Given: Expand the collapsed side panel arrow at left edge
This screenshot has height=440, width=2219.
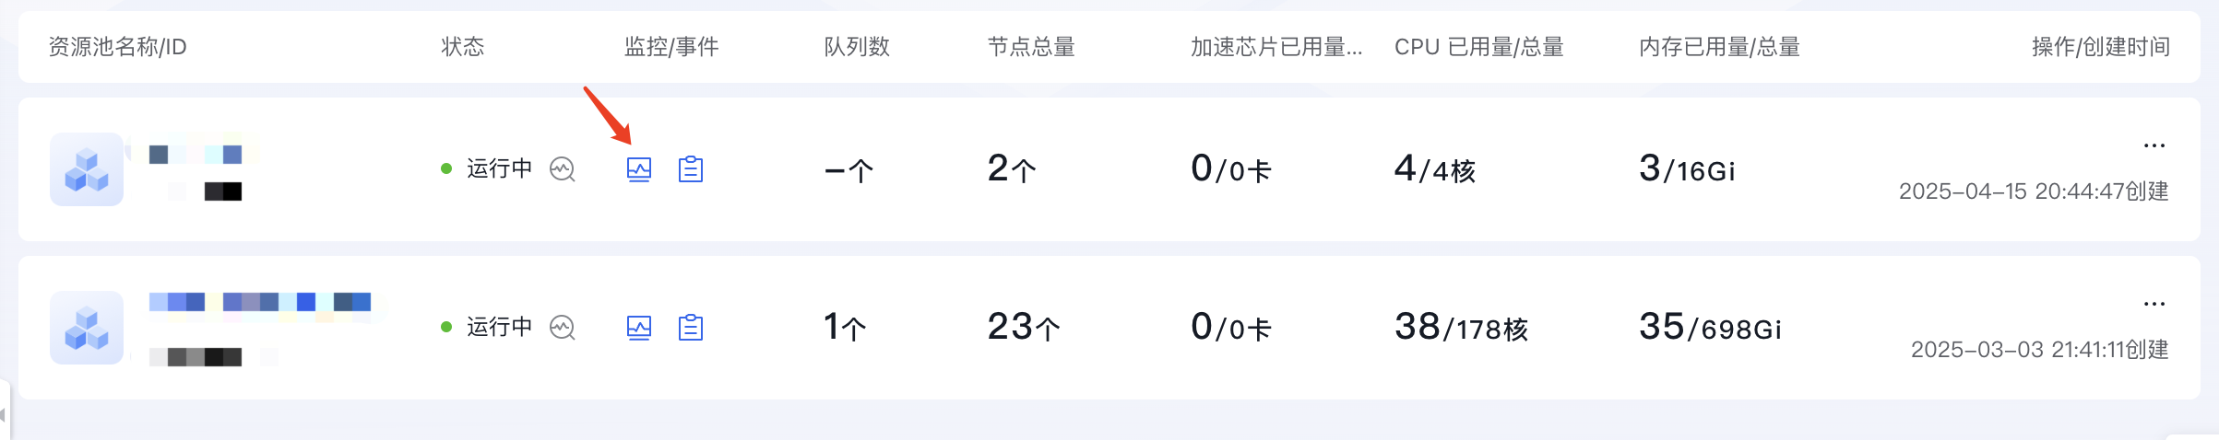Looking at the screenshot, I should [4, 414].
